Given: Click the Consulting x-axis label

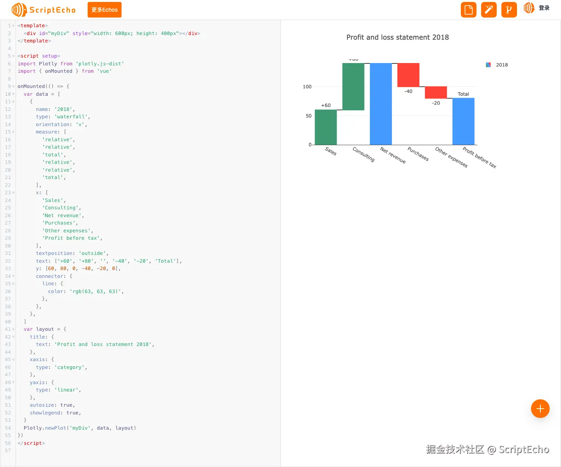Looking at the screenshot, I should click(x=363, y=154).
